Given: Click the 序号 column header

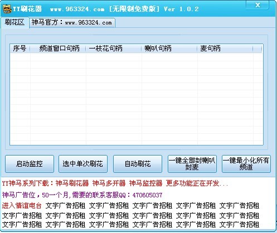Looking at the screenshot, I should [x=20, y=48].
